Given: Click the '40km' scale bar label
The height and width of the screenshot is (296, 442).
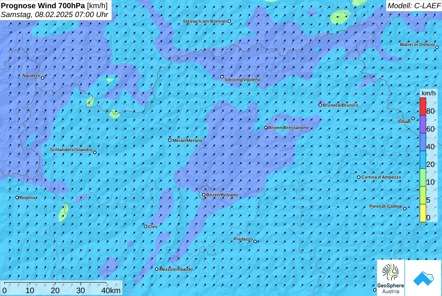Looking at the screenshot, I should [x=111, y=291].
